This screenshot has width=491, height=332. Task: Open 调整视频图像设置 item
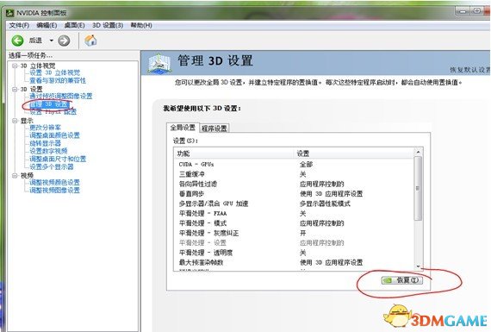(x=54, y=191)
